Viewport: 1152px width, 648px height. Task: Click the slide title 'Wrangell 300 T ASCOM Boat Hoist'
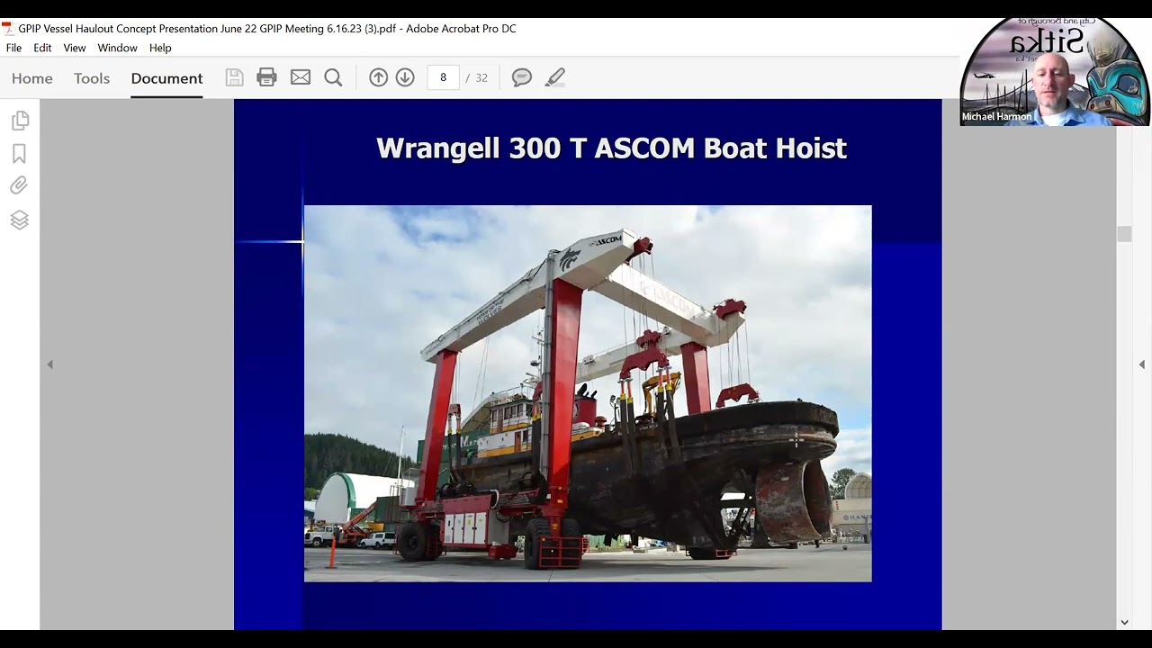(611, 148)
